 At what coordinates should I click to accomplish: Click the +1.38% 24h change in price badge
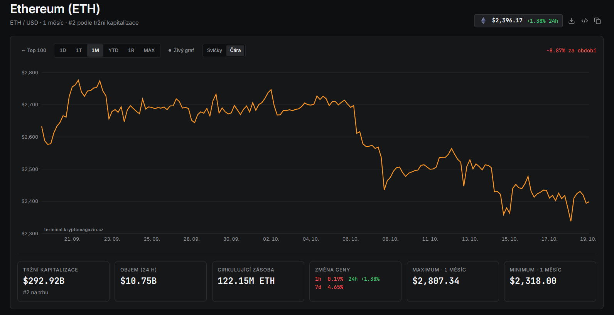point(542,21)
